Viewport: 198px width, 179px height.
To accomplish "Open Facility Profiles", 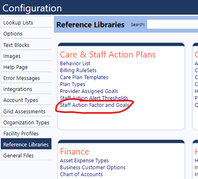I will click(x=26, y=133).
